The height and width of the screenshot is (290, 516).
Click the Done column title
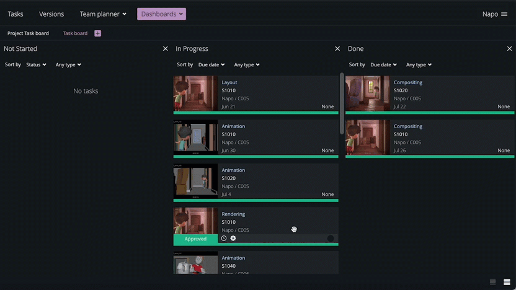[x=356, y=49]
